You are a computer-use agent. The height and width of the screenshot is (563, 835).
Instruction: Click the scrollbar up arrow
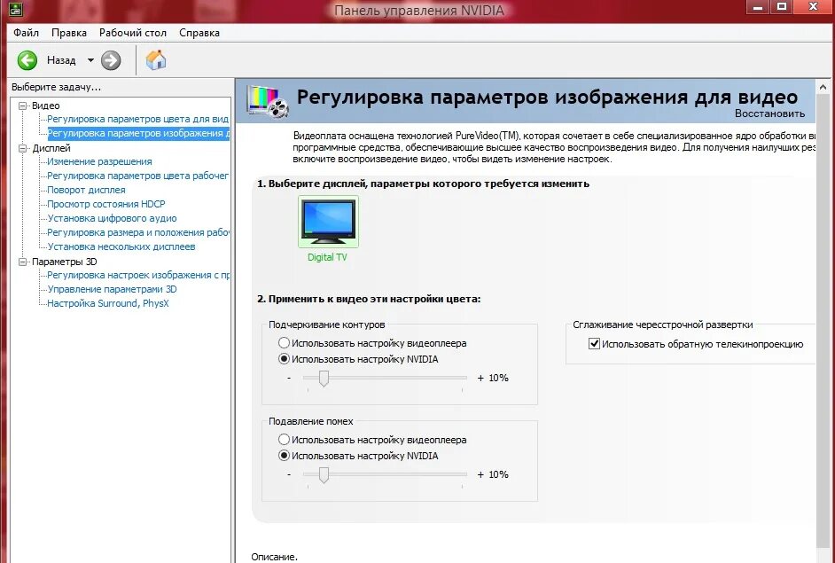823,87
